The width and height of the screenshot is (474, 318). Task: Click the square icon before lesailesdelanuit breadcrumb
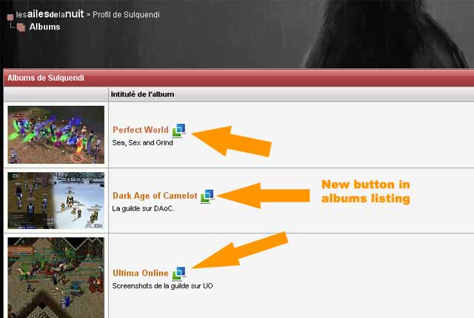point(10,17)
